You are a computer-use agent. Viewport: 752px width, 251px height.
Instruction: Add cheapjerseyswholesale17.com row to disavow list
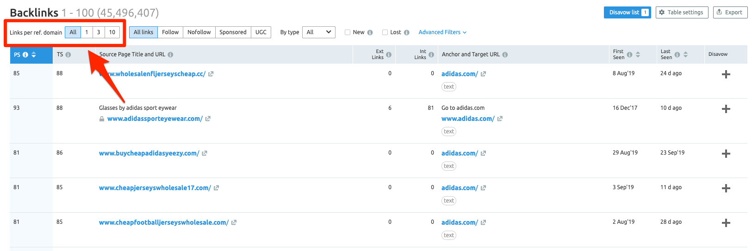click(x=726, y=188)
